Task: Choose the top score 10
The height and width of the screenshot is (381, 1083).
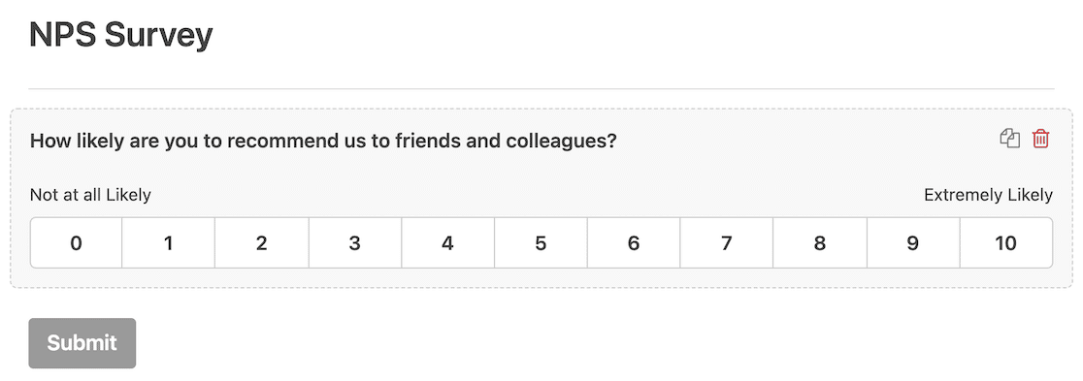Action: click(x=1005, y=243)
